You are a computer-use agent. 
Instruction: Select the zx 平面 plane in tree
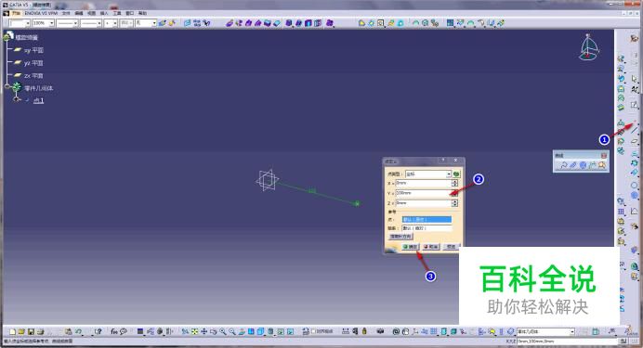coord(33,76)
